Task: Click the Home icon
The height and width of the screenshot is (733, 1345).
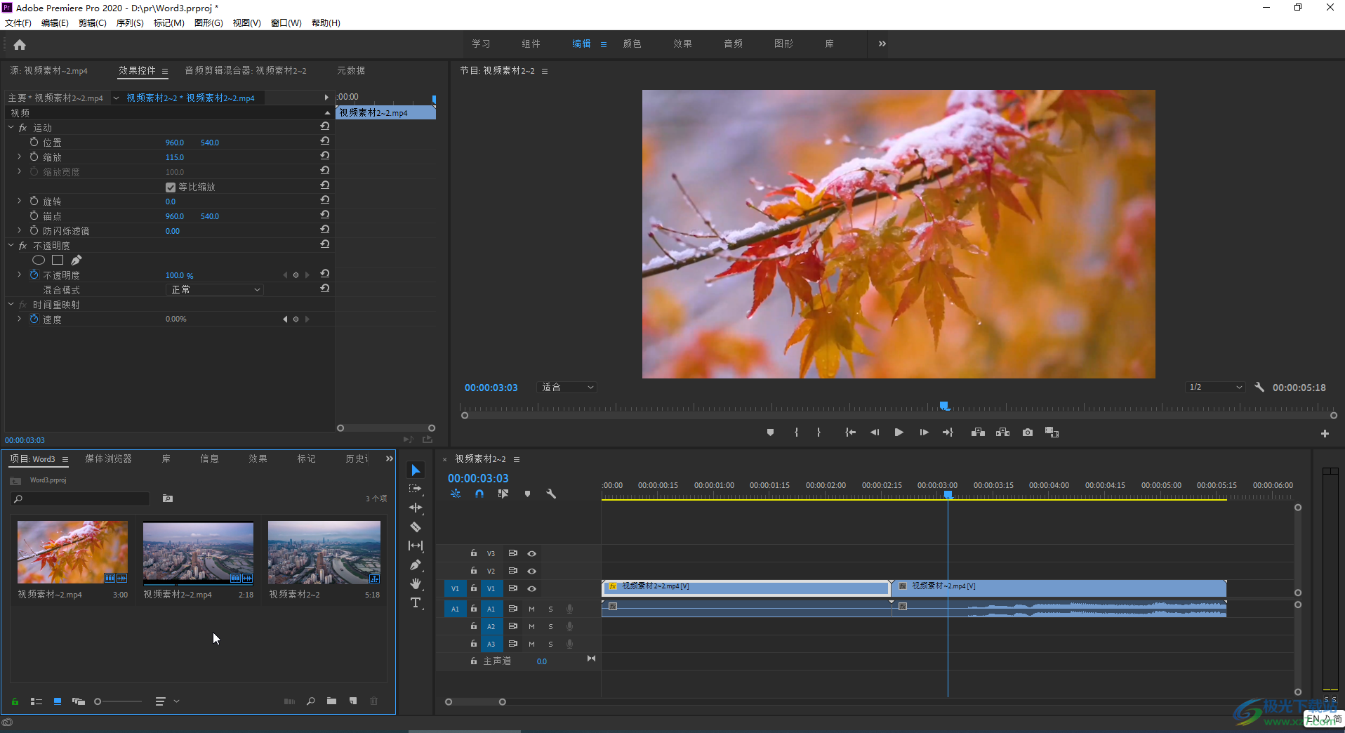Action: (20, 45)
